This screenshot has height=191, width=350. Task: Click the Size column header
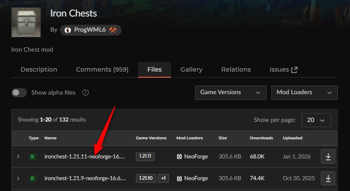click(x=222, y=138)
